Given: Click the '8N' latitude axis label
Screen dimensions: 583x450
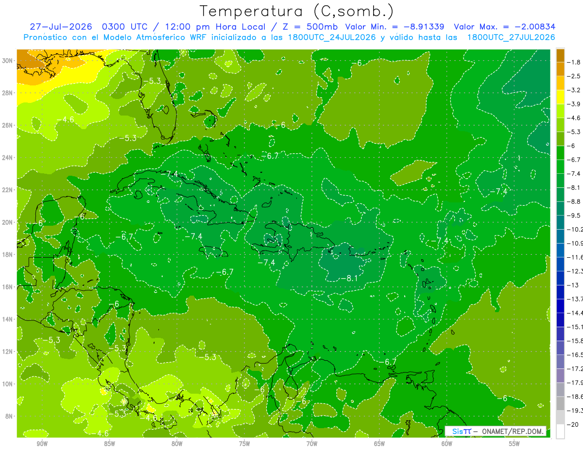Looking at the screenshot, I should click(x=10, y=416).
